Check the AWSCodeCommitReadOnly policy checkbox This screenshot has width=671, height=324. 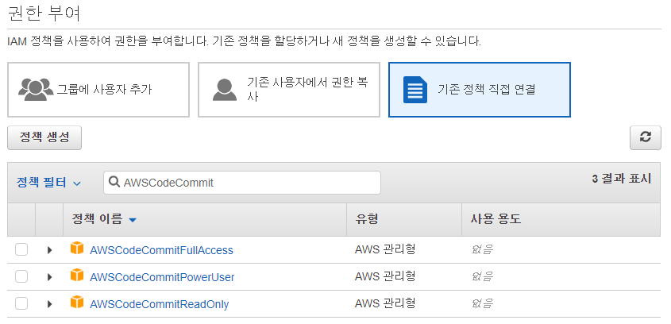point(21,303)
